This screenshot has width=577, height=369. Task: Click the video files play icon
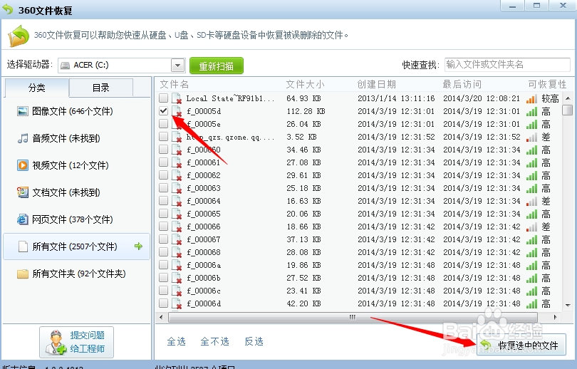[23, 165]
